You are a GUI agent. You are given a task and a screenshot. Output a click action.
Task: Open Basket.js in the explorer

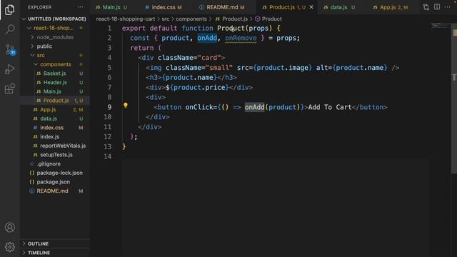(55, 73)
